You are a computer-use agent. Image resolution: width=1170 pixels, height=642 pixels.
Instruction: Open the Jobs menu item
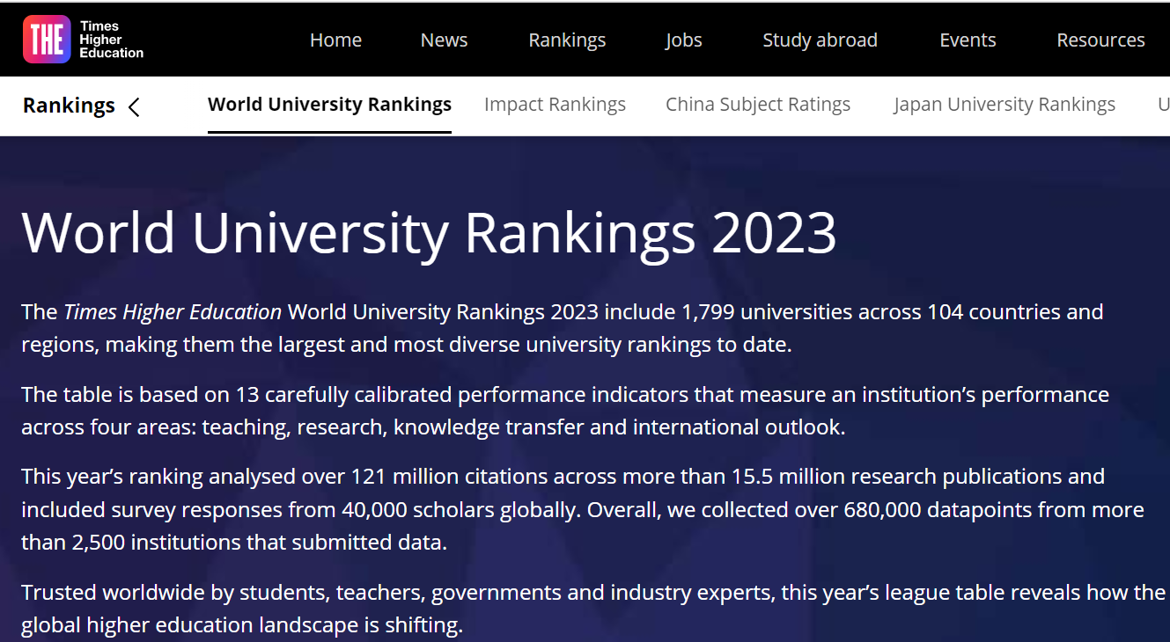683,40
